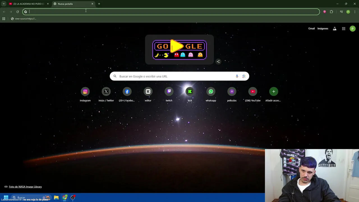Open Google account avatar on page
The image size is (359, 202).
pyautogui.click(x=353, y=29)
